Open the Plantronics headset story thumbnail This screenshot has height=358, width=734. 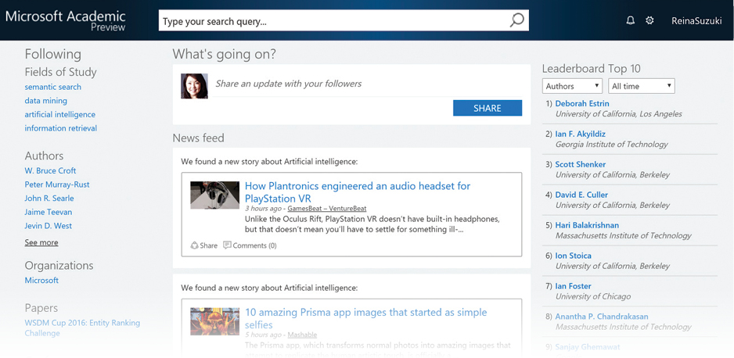pos(214,195)
